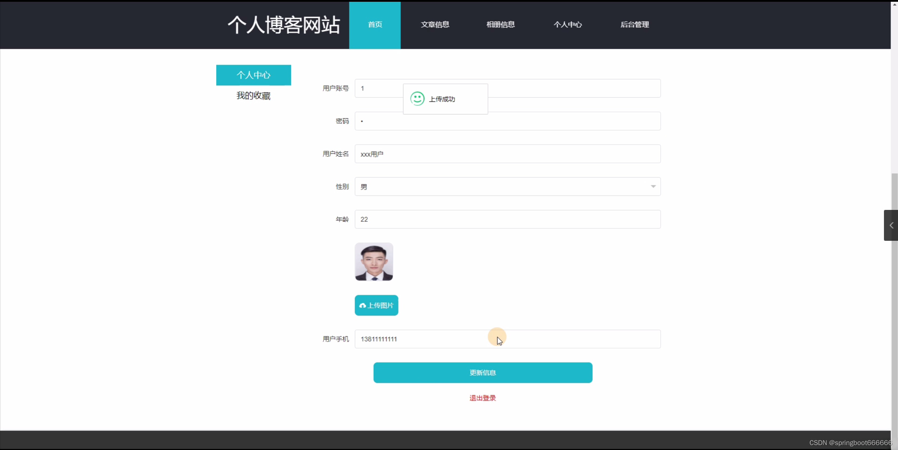Open 后台管理 from the header
Viewport: 898px width, 450px height.
pyautogui.click(x=634, y=25)
